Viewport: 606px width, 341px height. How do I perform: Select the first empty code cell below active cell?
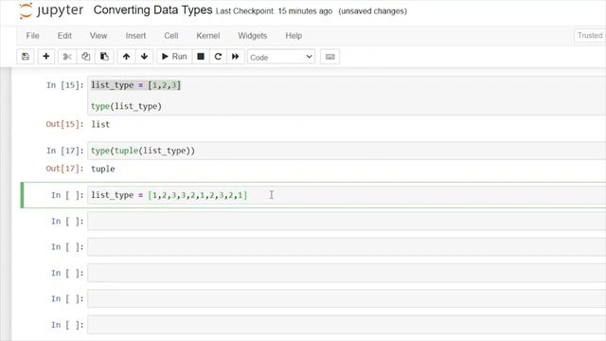tap(347, 221)
